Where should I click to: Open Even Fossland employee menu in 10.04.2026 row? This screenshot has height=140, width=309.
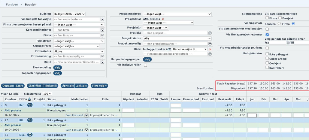tap(86, 130)
